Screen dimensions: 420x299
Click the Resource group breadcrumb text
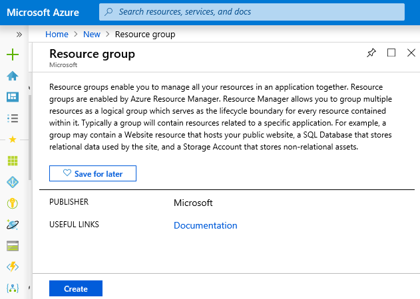[x=145, y=35]
